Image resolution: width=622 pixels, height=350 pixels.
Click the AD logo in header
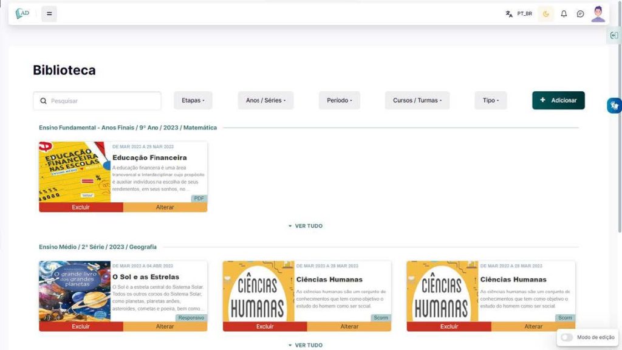pos(22,13)
